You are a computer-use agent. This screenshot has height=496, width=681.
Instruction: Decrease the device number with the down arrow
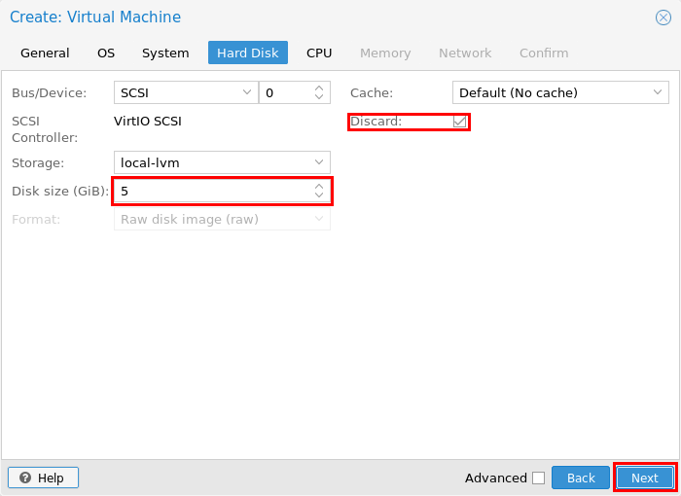coord(319,97)
